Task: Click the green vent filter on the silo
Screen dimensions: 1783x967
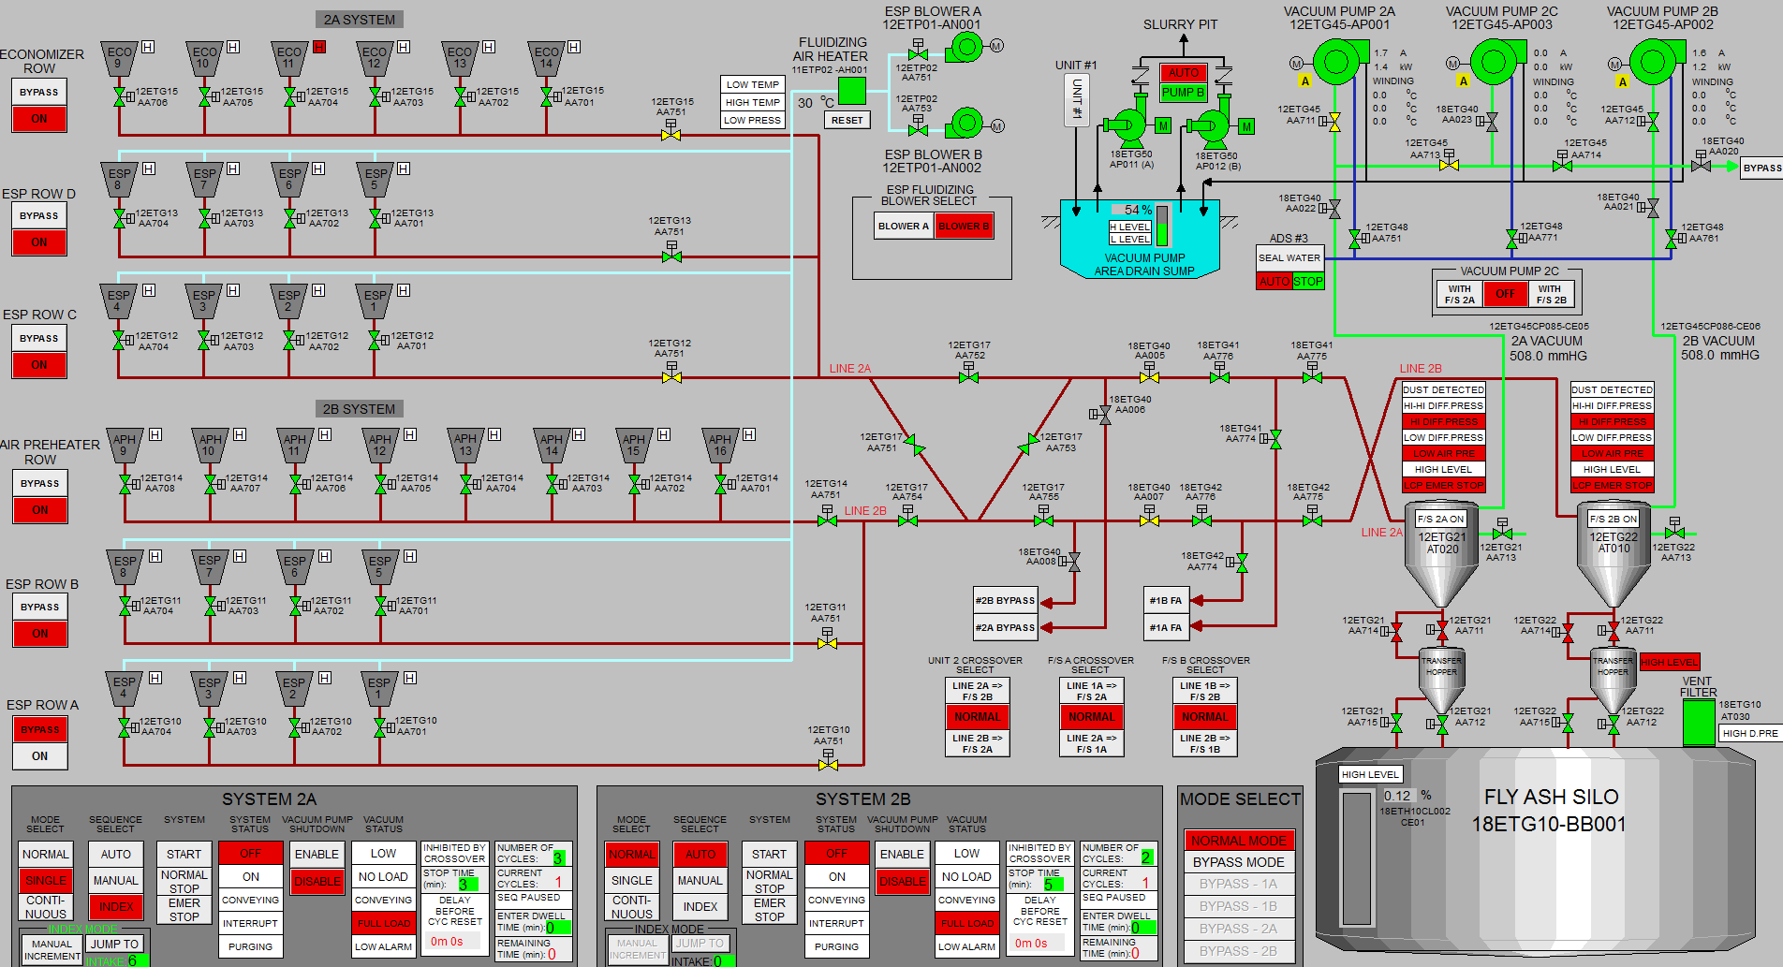Action: [1698, 722]
